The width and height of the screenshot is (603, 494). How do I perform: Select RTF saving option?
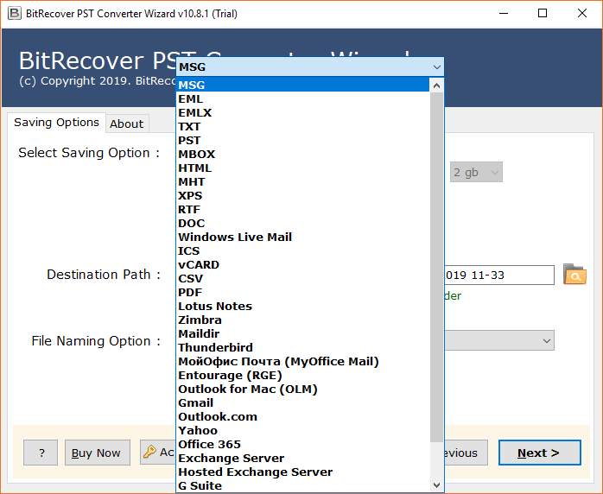tap(302, 210)
